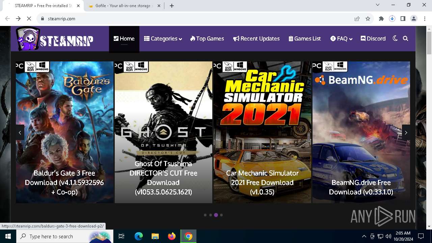Open network status tray icon
Screen dimensions: 432x243
pos(380,236)
